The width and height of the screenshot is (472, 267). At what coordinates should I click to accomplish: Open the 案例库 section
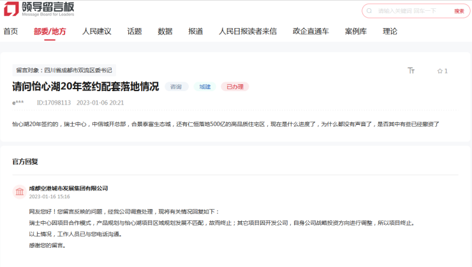(x=356, y=31)
